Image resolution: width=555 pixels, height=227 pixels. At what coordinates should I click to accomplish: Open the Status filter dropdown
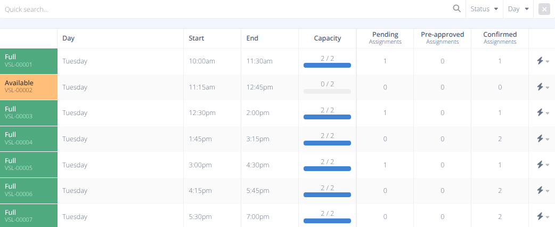tap(484, 9)
